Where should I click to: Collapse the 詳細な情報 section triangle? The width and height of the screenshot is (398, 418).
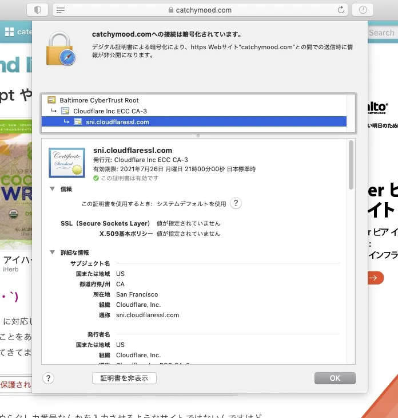point(53,252)
